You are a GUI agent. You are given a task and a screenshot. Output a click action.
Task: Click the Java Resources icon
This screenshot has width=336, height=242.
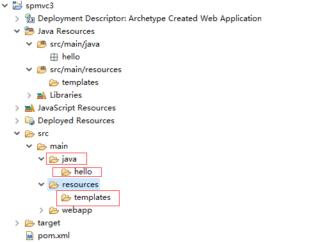(x=29, y=31)
